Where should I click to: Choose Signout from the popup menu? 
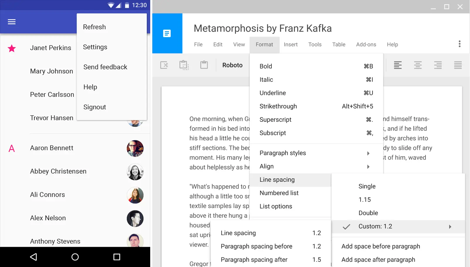[x=112, y=107]
